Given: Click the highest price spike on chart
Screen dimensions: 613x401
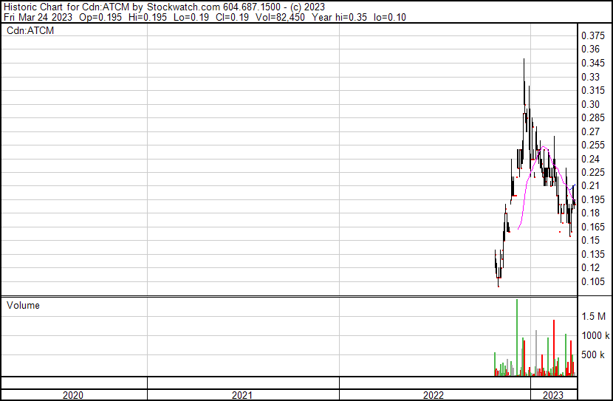Looking at the screenshot, I should pyautogui.click(x=524, y=60).
